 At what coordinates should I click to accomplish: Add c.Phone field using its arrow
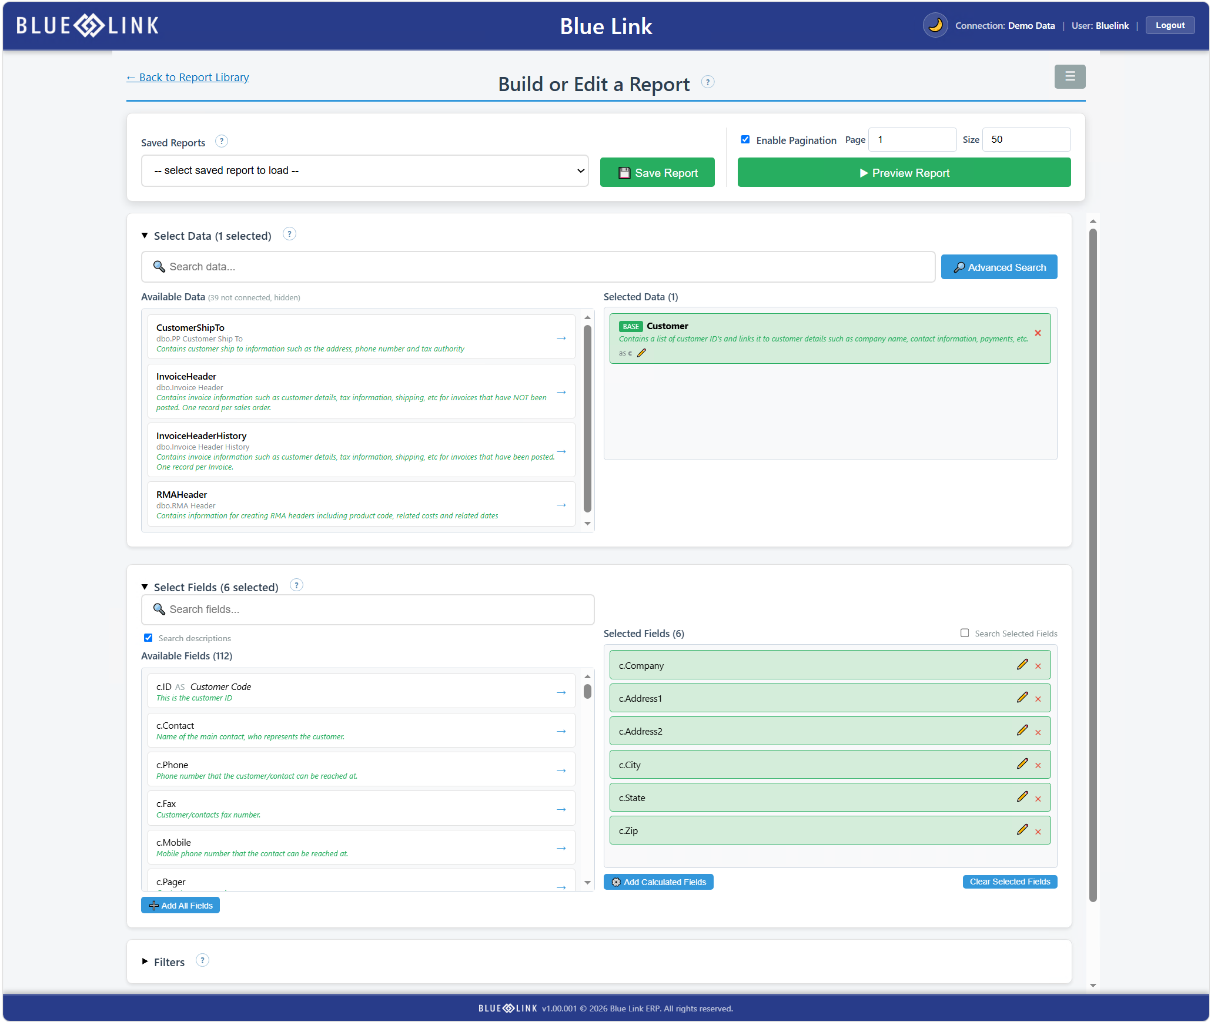tap(561, 770)
